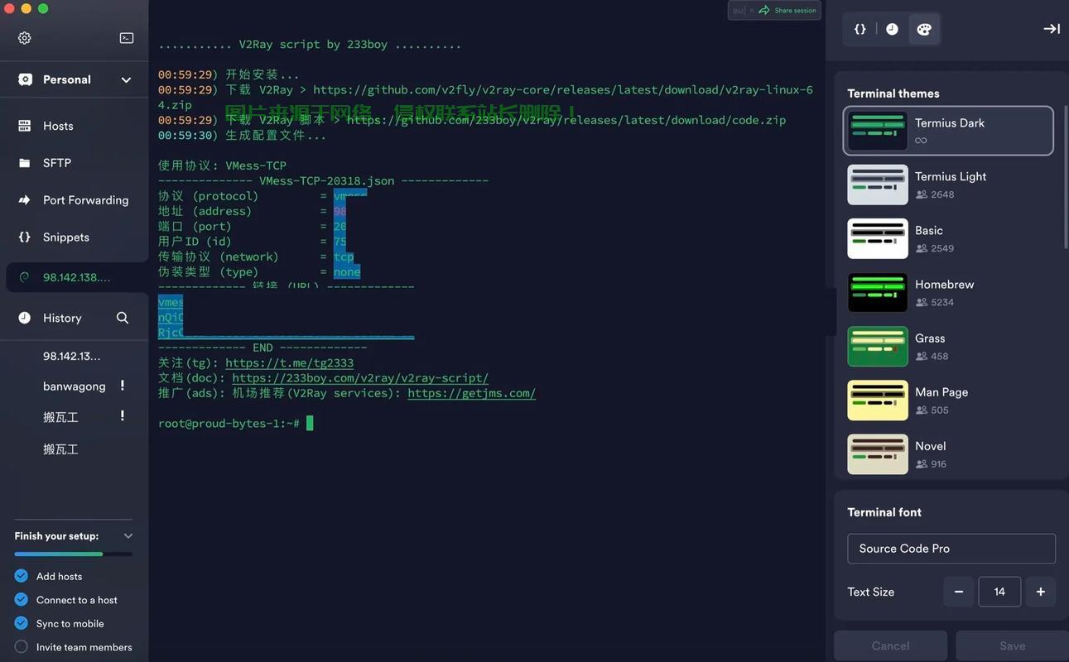The height and width of the screenshot is (662, 1069).
Task: Decrease text size with minus button
Action: tap(959, 592)
